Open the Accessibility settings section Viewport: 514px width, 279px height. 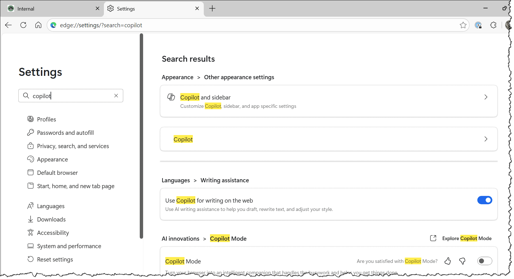click(53, 233)
